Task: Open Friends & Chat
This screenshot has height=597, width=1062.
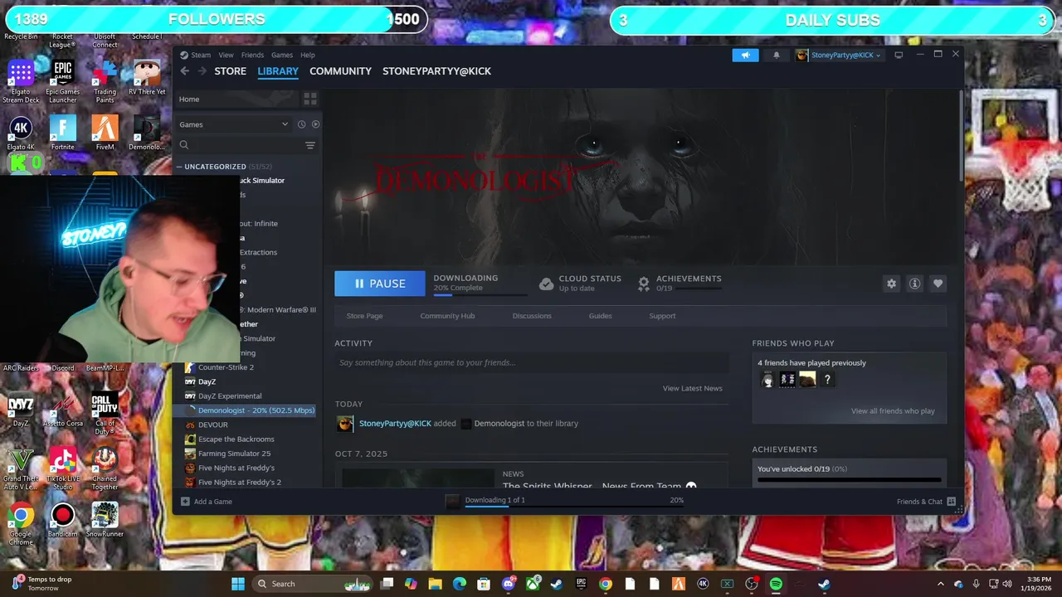Action: pos(925,502)
